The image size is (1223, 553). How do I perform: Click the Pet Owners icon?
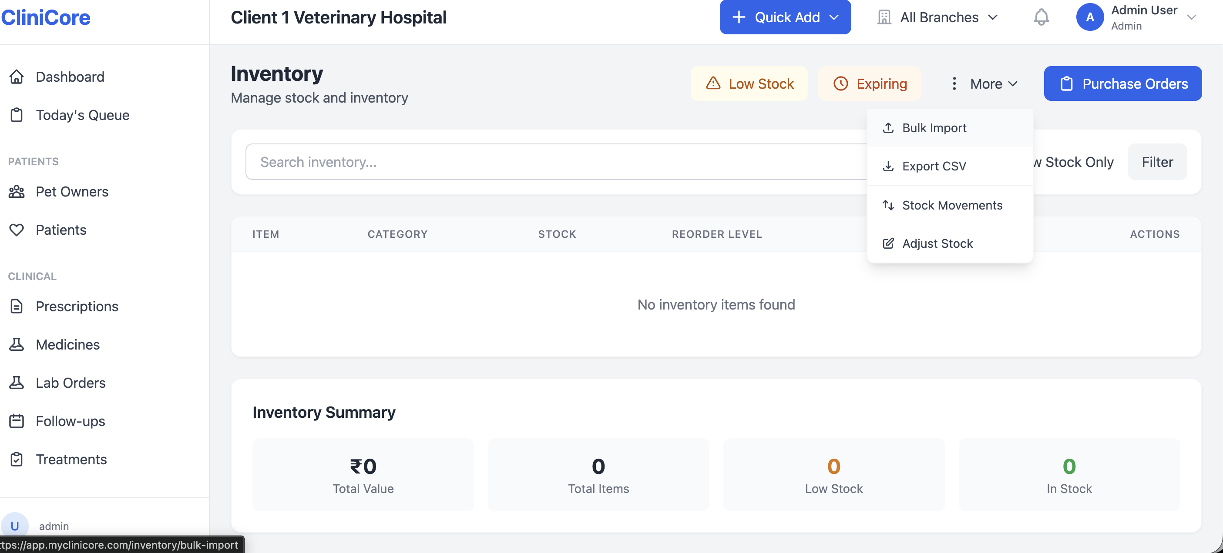tap(17, 192)
